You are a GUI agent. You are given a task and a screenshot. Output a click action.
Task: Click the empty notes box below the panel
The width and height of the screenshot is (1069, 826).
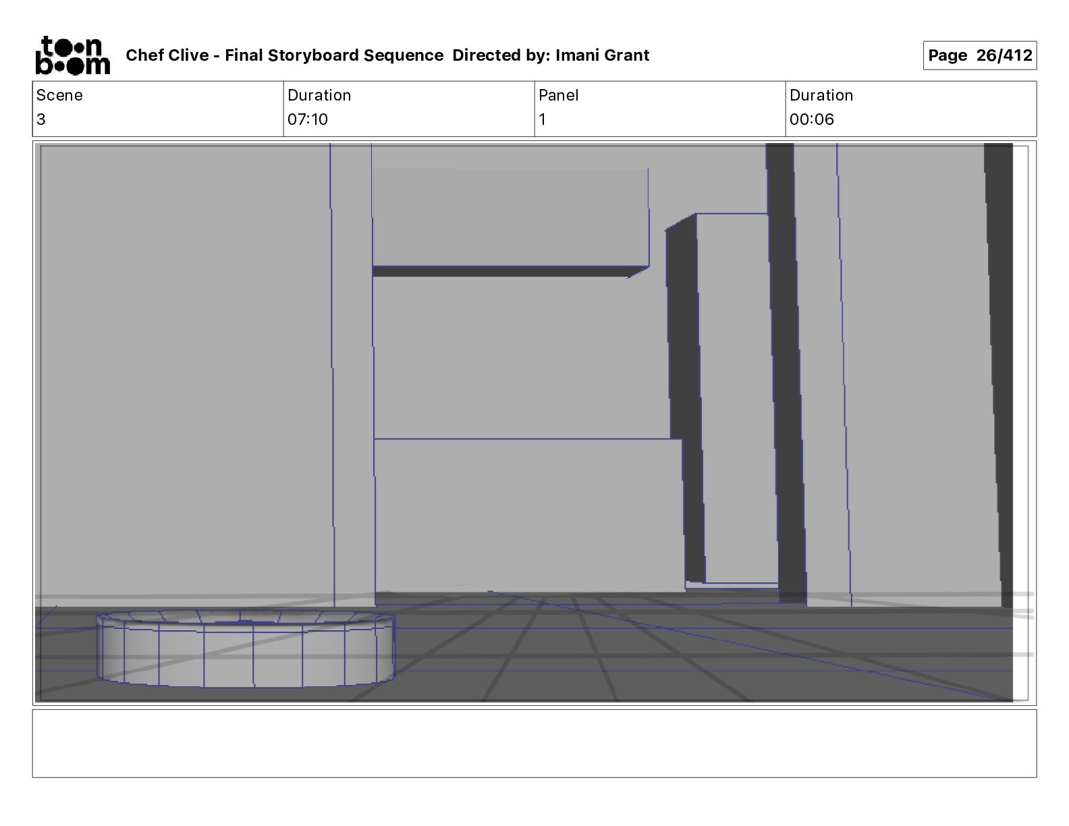point(534,743)
